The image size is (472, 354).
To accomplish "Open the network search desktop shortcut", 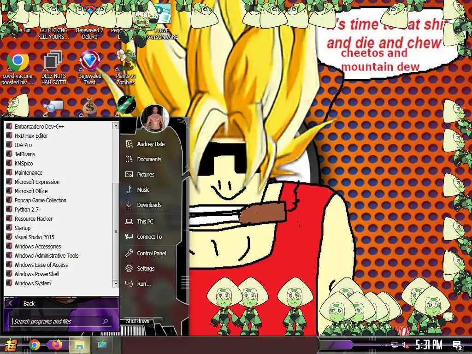I will (x=53, y=107).
